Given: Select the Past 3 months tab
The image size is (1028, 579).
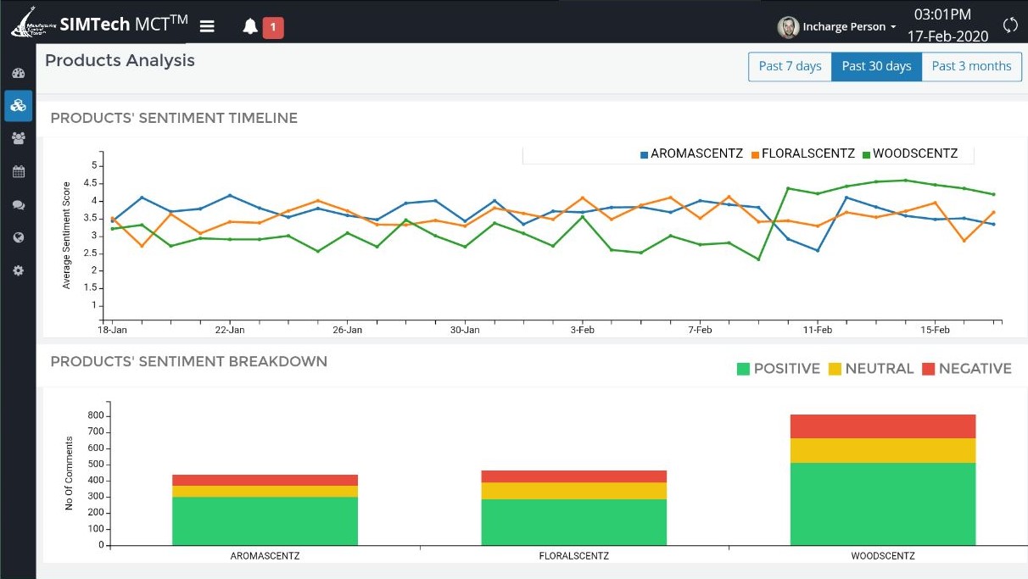Looking at the screenshot, I should [971, 66].
